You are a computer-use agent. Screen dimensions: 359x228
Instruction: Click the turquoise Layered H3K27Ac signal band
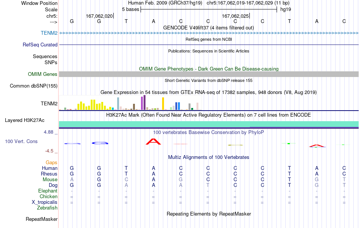click(209, 124)
